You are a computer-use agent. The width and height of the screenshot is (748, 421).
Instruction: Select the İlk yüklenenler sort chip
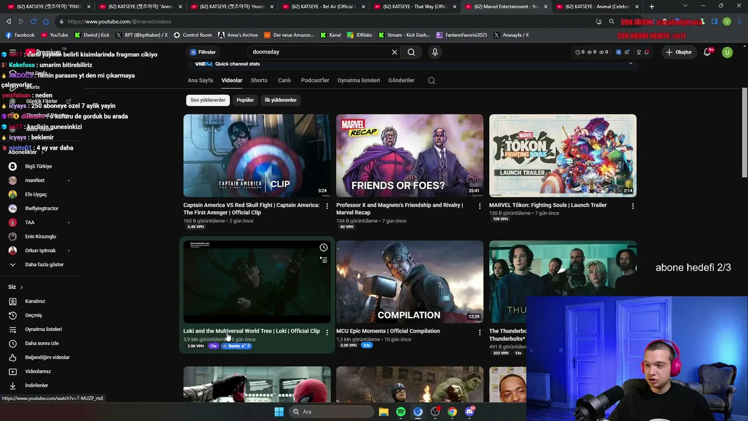pos(280,100)
